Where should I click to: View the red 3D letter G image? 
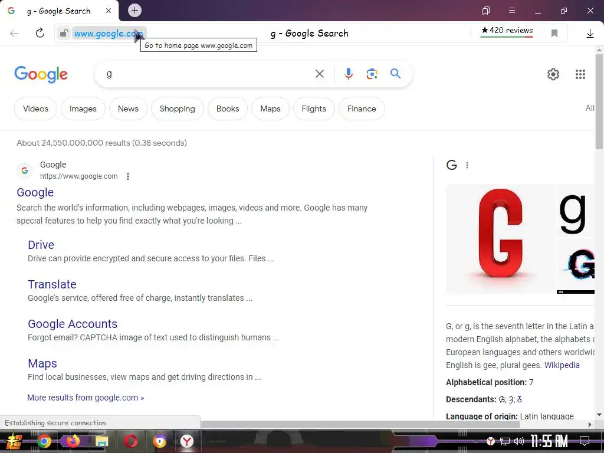tap(500, 239)
